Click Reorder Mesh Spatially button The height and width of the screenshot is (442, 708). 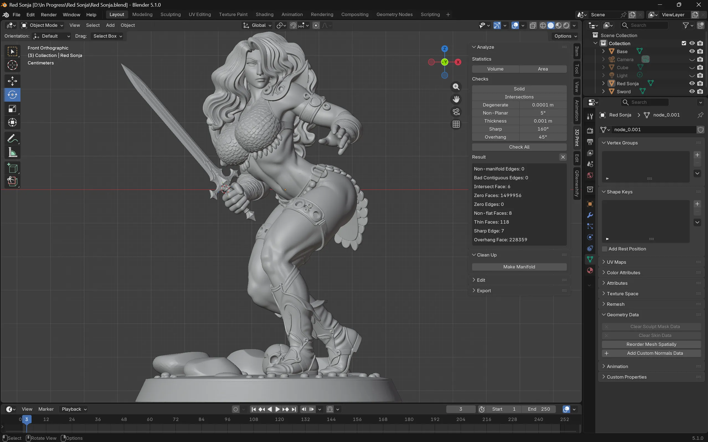tap(651, 344)
